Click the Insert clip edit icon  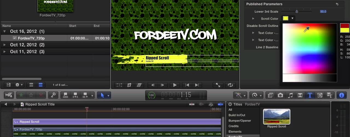75,95
